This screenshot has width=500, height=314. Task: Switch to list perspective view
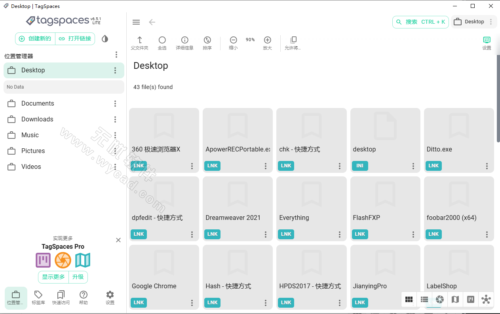click(424, 299)
